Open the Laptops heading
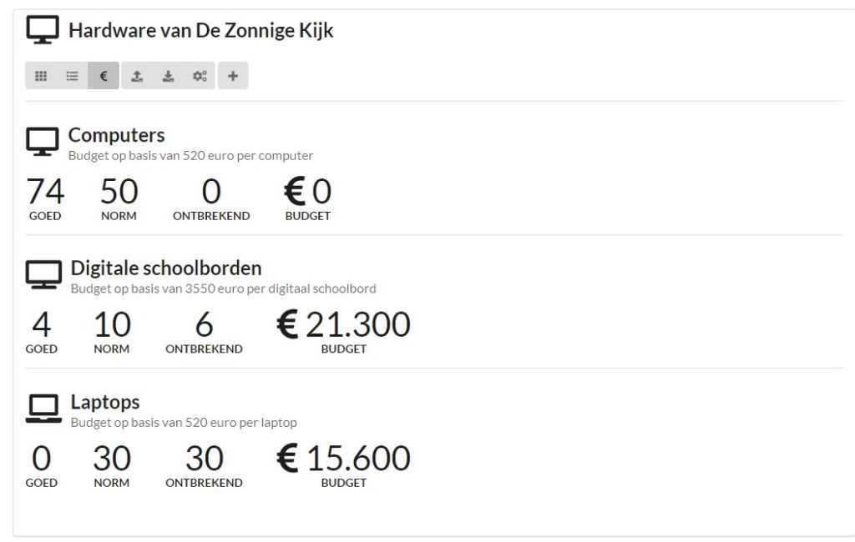Image resolution: width=855 pixels, height=542 pixels. pos(105,402)
